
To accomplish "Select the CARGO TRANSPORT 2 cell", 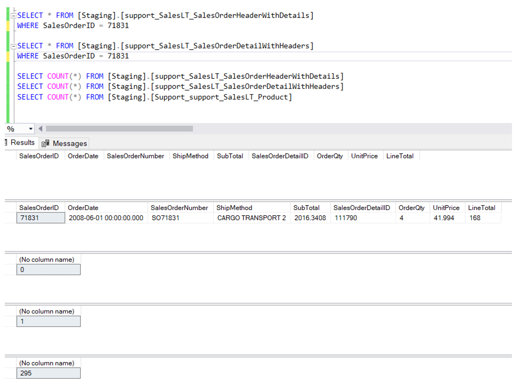I will 251,218.
